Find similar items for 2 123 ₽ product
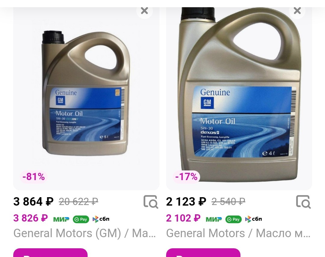 click(x=303, y=201)
